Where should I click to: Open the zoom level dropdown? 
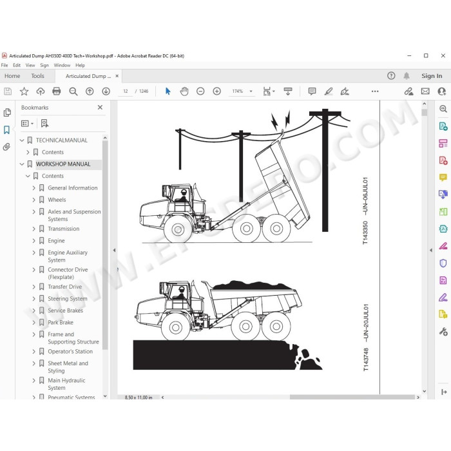pyautogui.click(x=251, y=91)
